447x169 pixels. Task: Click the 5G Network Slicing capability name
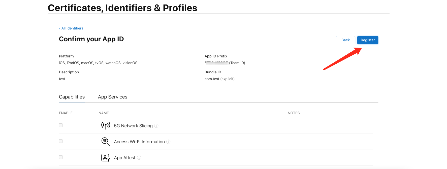point(133,126)
